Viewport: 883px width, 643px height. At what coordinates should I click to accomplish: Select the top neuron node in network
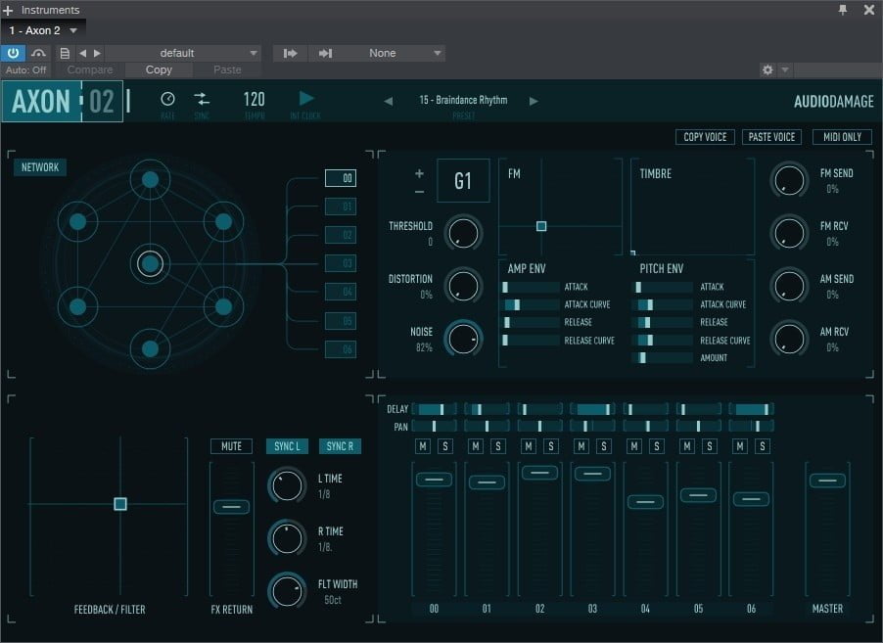150,180
